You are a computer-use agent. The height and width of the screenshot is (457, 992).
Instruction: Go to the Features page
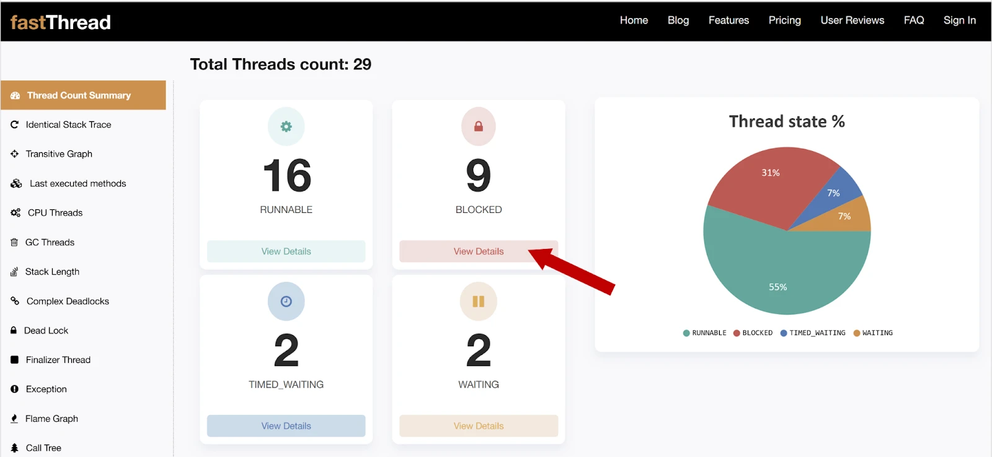pos(728,20)
